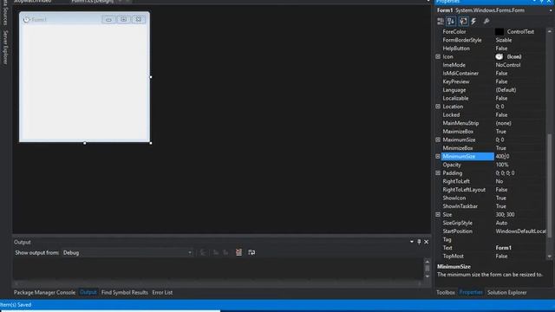Expand the Size property
The image size is (555, 312).
[x=438, y=215]
